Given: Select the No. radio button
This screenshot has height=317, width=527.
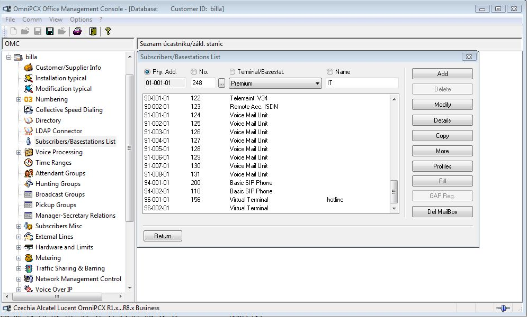Looking at the screenshot, I should (194, 72).
